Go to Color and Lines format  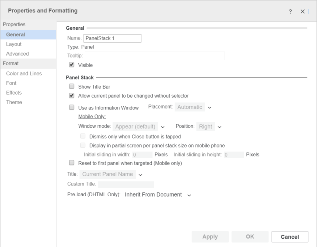pyautogui.click(x=24, y=74)
